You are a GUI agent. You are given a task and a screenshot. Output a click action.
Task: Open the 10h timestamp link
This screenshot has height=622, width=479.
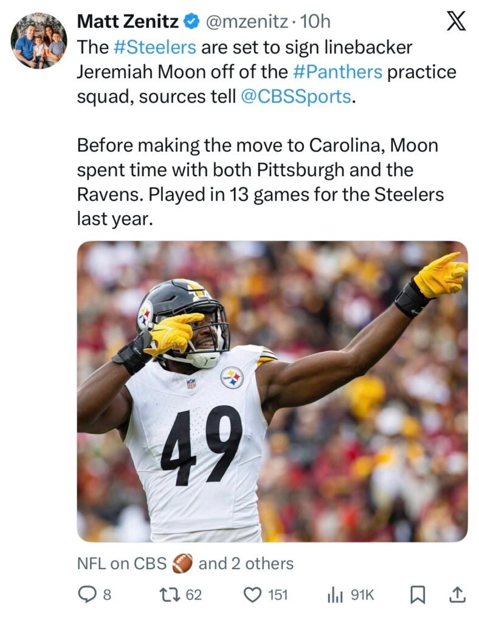[x=316, y=22]
